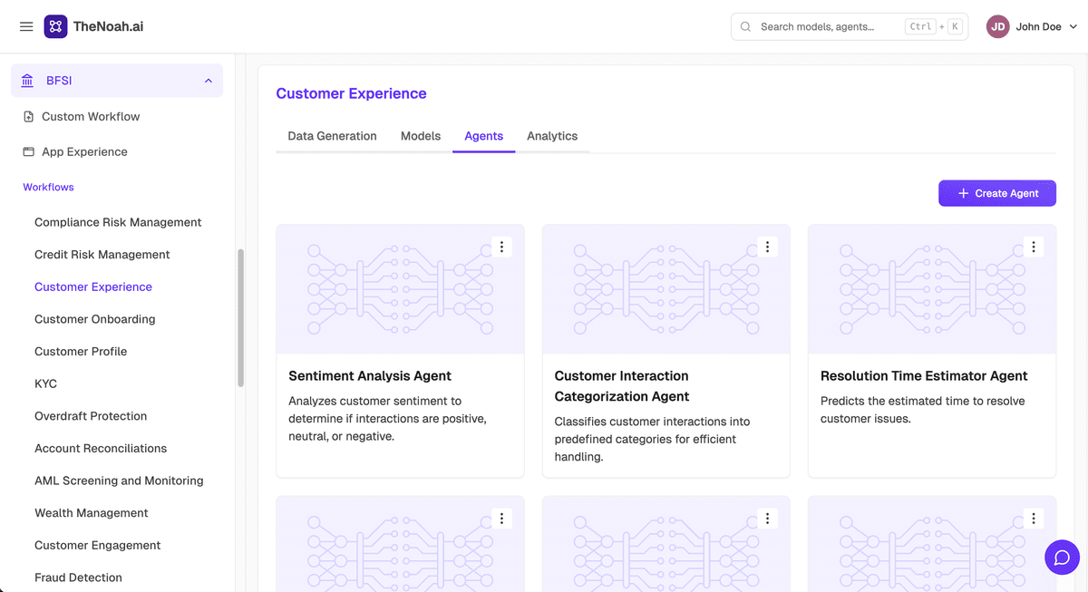Select Customer Experience workflow
The width and height of the screenshot is (1088, 592).
click(x=93, y=286)
